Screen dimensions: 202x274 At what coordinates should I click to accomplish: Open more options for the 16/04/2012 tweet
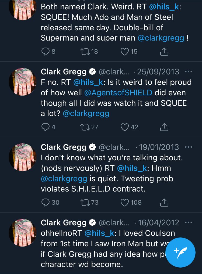(189, 223)
